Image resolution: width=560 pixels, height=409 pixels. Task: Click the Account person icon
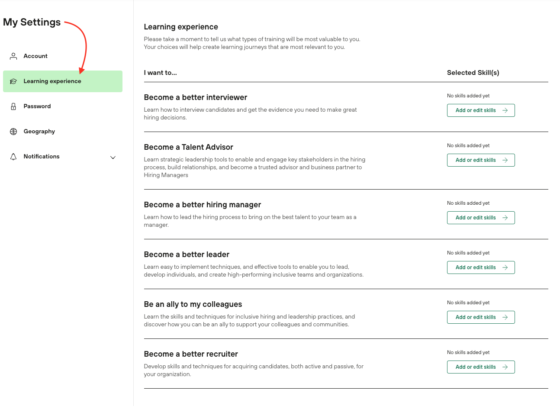coord(13,56)
